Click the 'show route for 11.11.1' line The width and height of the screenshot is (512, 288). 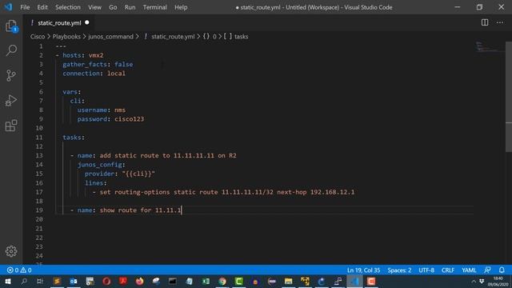pos(126,210)
